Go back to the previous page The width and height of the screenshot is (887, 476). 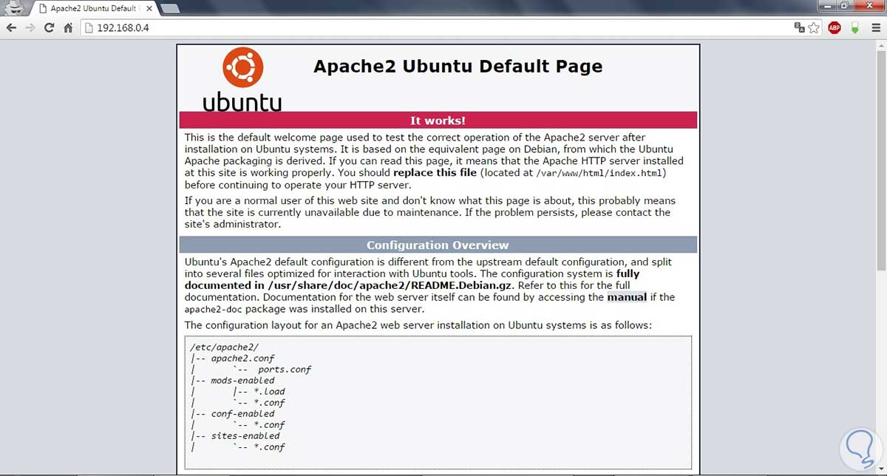[x=11, y=28]
